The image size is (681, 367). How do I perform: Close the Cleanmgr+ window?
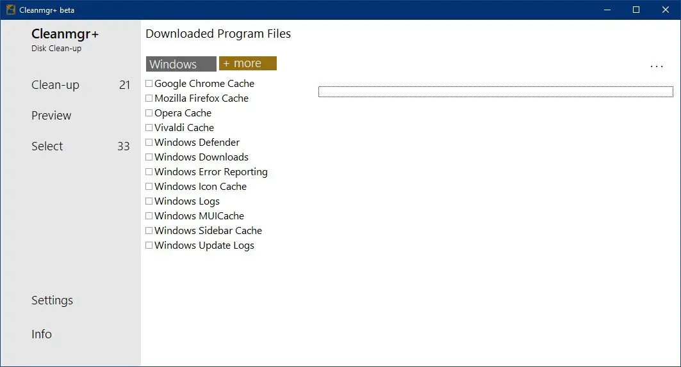click(666, 10)
